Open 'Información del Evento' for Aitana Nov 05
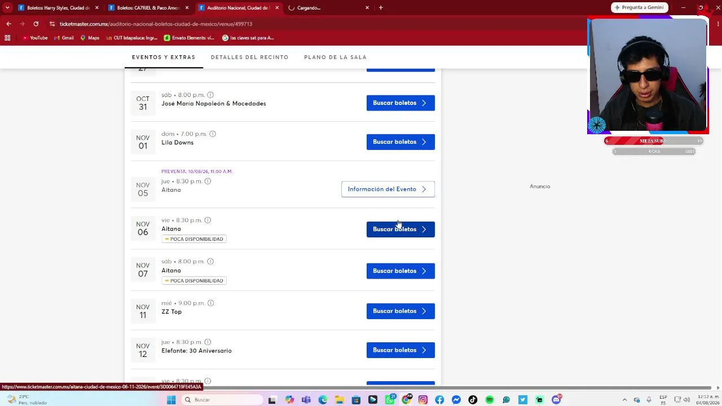The width and height of the screenshot is (722, 406). [x=388, y=189]
